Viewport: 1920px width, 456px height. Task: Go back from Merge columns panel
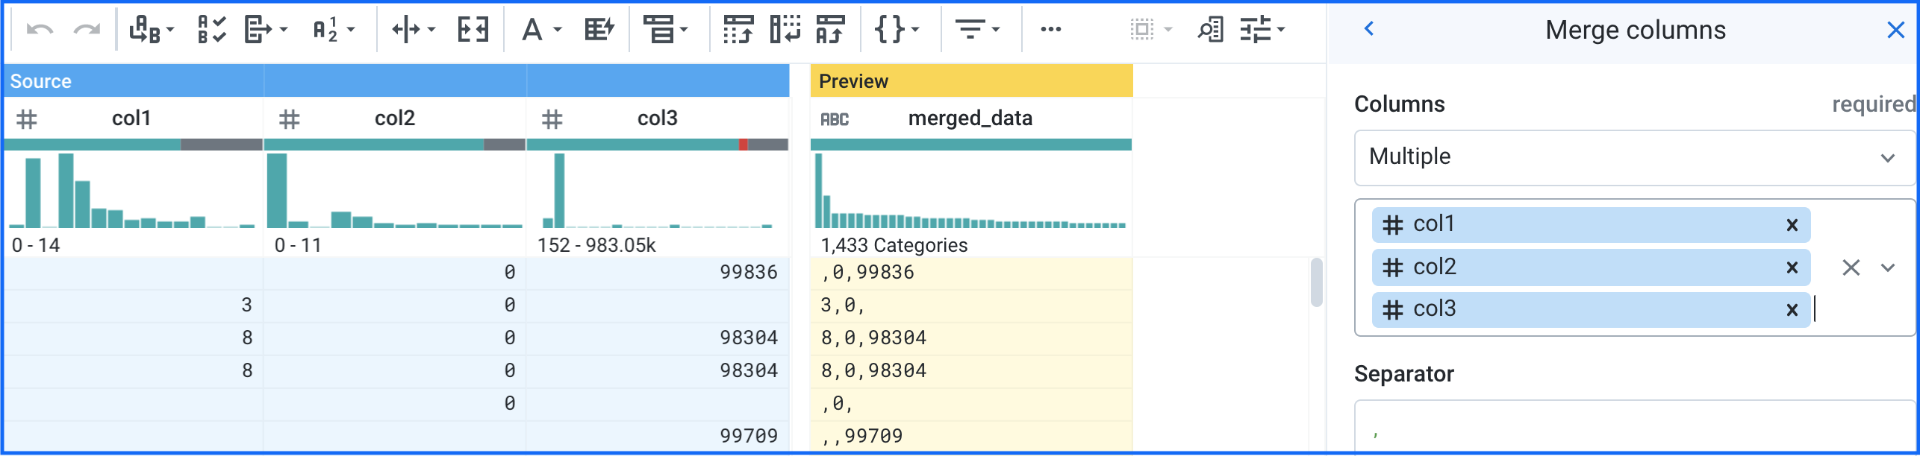(x=1369, y=29)
